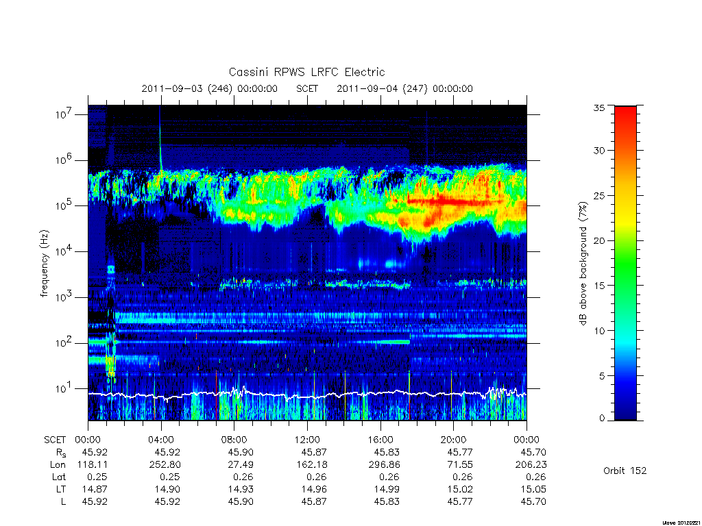Select start date "2011-09-03 (246) 00:00:00"

[x=210, y=88]
